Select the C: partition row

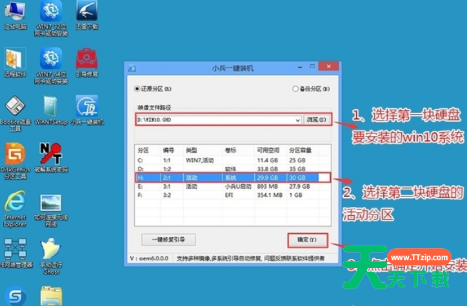point(233,160)
